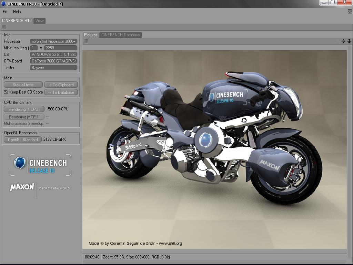Click the 3138 CB-GFX score text
This screenshot has height=265, width=353.
click(x=54, y=139)
